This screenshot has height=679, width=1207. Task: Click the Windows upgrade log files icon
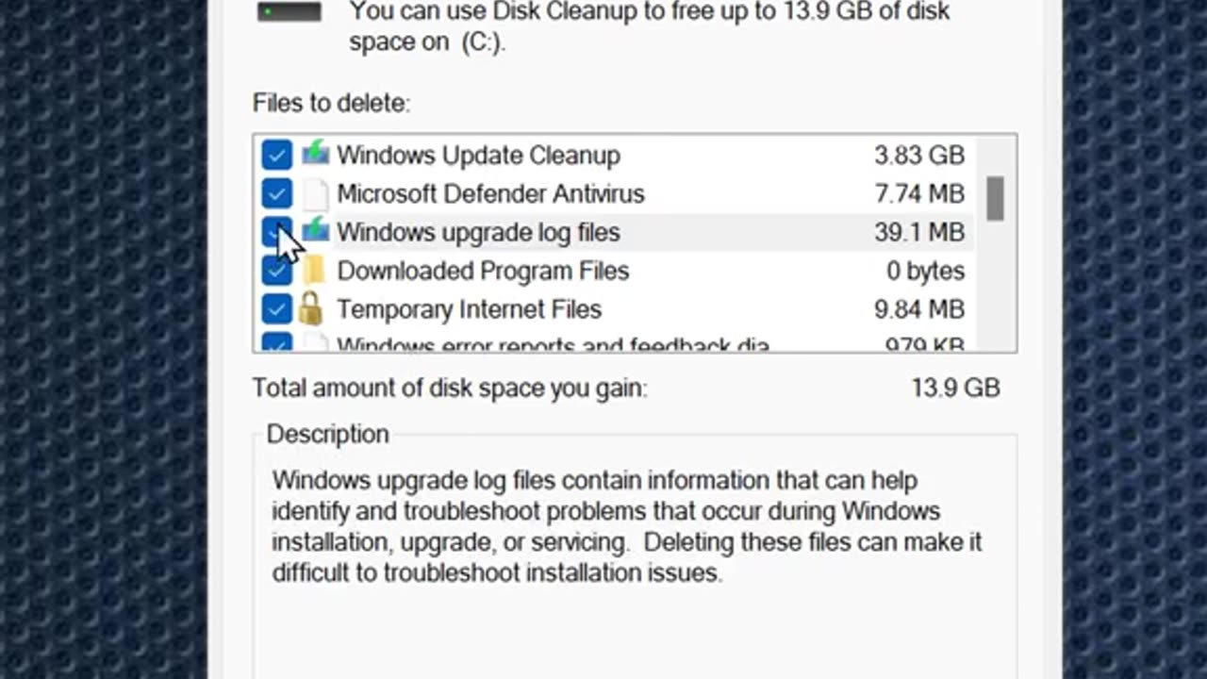click(x=316, y=231)
